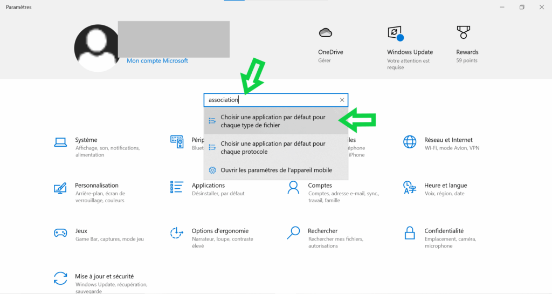Screen dimensions: 552x294
Task: Open the Système settings icon
Action: pyautogui.click(x=60, y=142)
